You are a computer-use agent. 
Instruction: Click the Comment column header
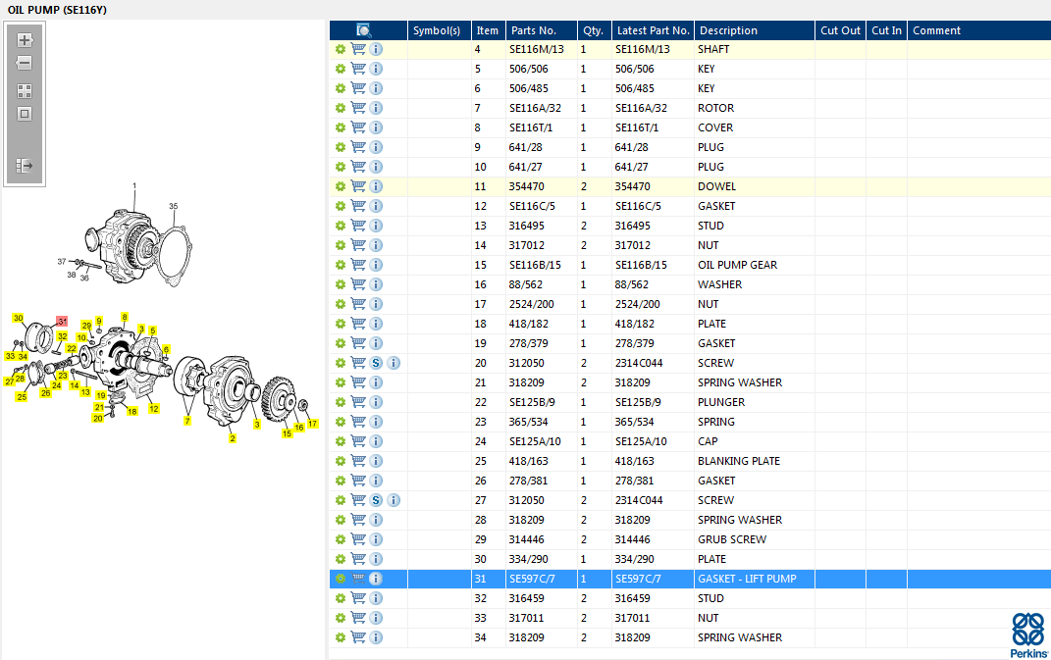click(978, 30)
